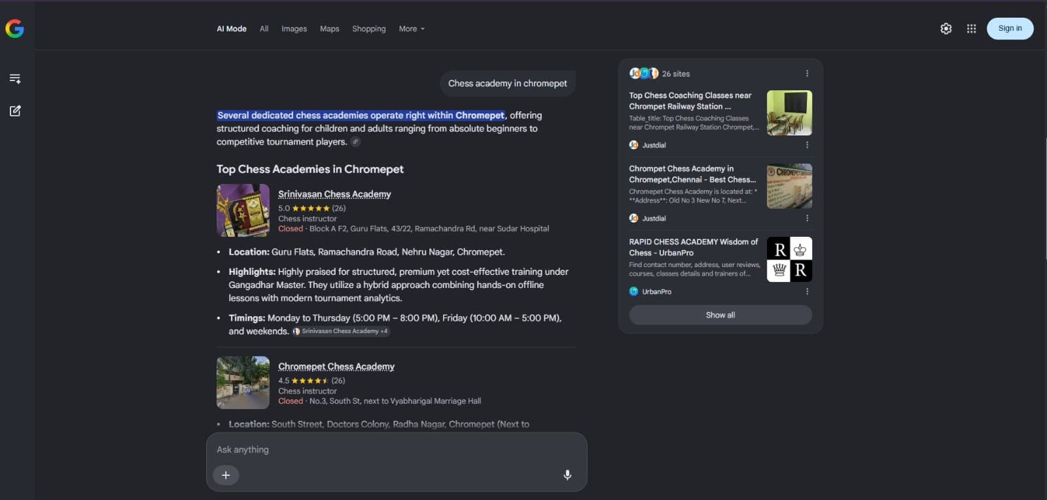Switch to the AI Mode tab

(232, 29)
